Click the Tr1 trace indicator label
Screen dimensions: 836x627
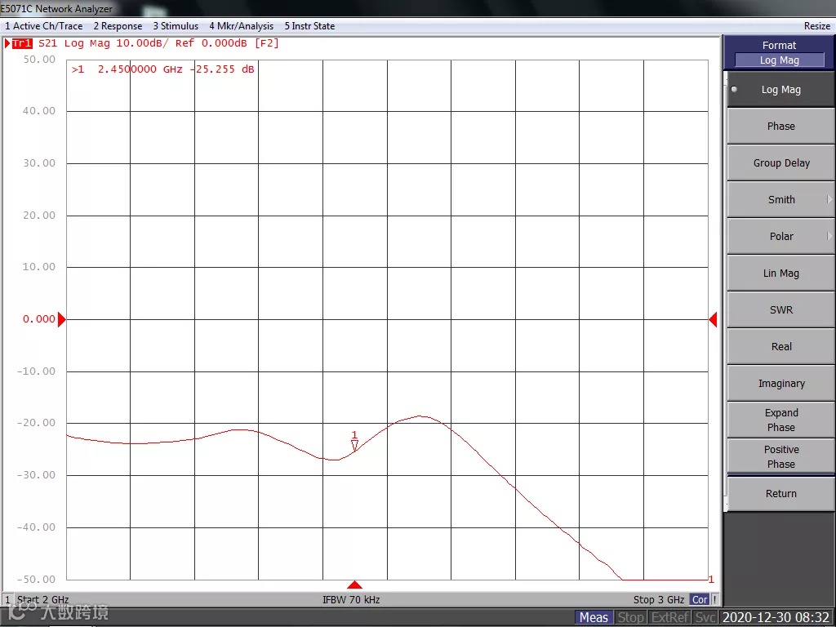tap(22, 43)
